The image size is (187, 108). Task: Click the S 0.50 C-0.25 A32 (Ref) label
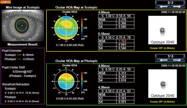70,99
